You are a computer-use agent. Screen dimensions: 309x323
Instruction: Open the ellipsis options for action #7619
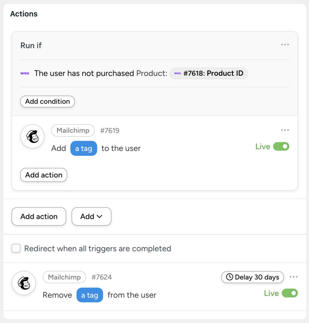coord(285,130)
